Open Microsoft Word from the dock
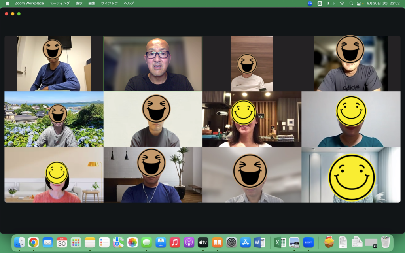Image resolution: width=405 pixels, height=253 pixels. 259,242
